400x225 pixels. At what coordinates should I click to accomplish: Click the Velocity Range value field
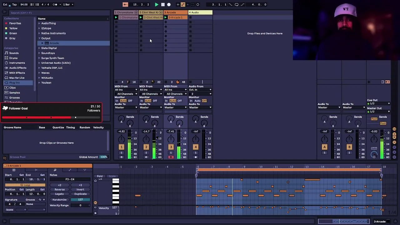click(x=80, y=205)
